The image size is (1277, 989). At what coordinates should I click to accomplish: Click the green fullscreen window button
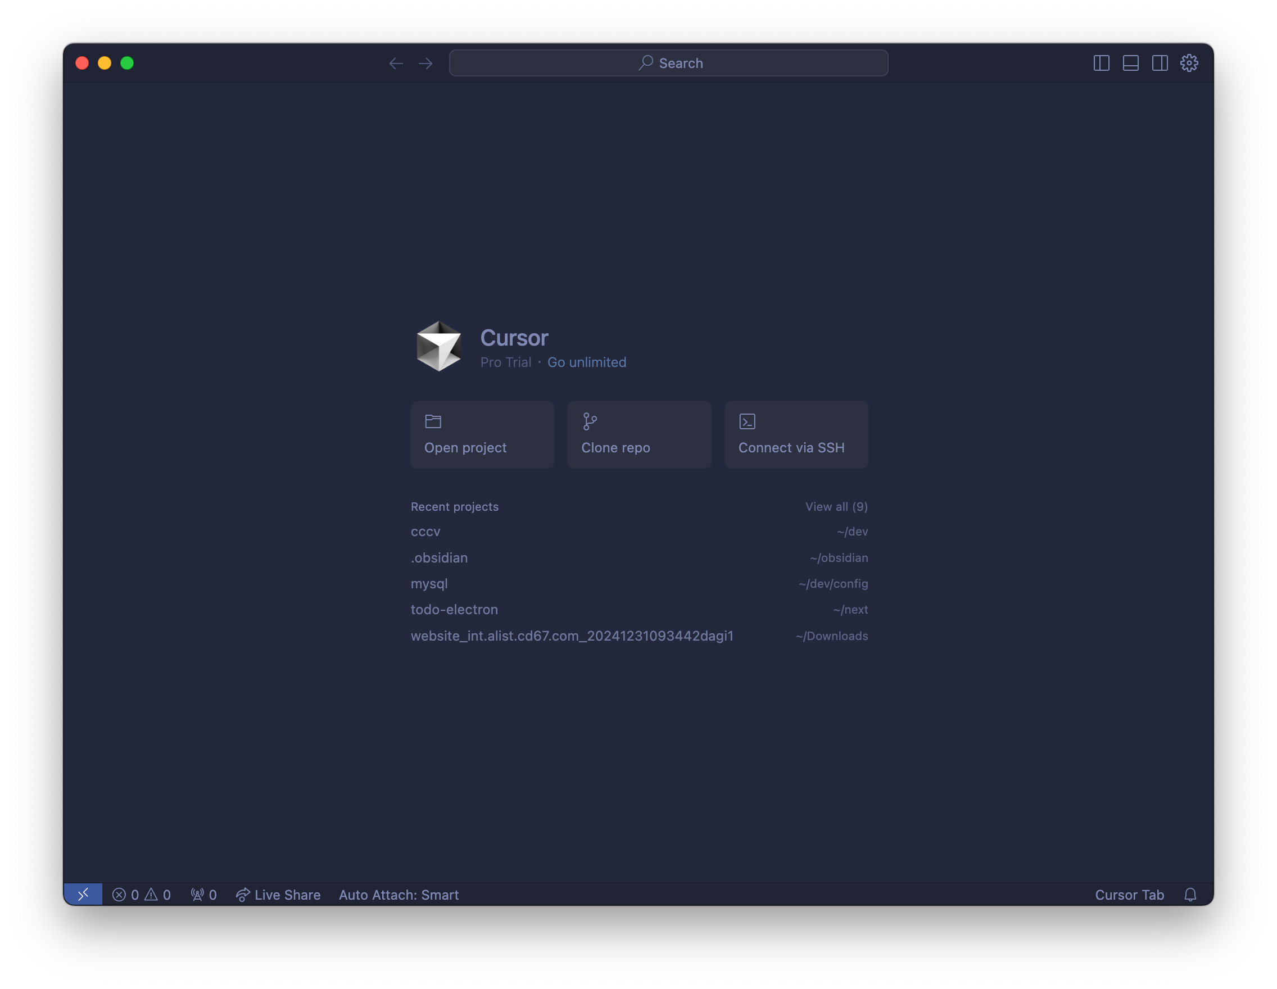(x=127, y=63)
